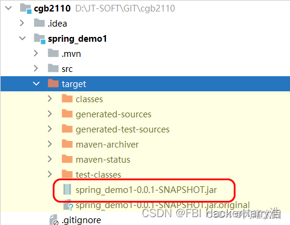Click the jar archive icon of spring_demo1-0.0.1-SNAPSHOT.jar
Image resolution: width=290 pixels, height=225 pixels.
(x=67, y=189)
